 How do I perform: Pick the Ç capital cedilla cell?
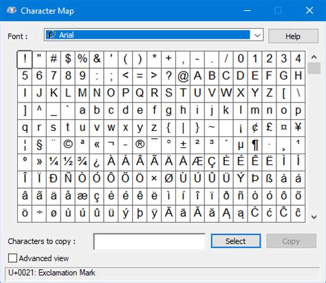click(212, 162)
